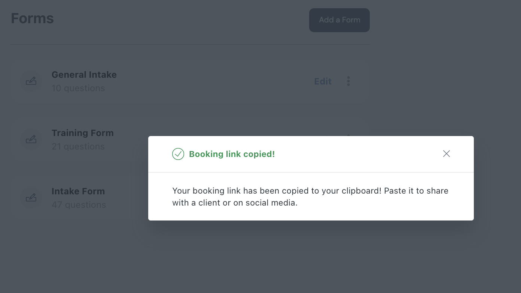Click the 10 questions label

(78, 88)
